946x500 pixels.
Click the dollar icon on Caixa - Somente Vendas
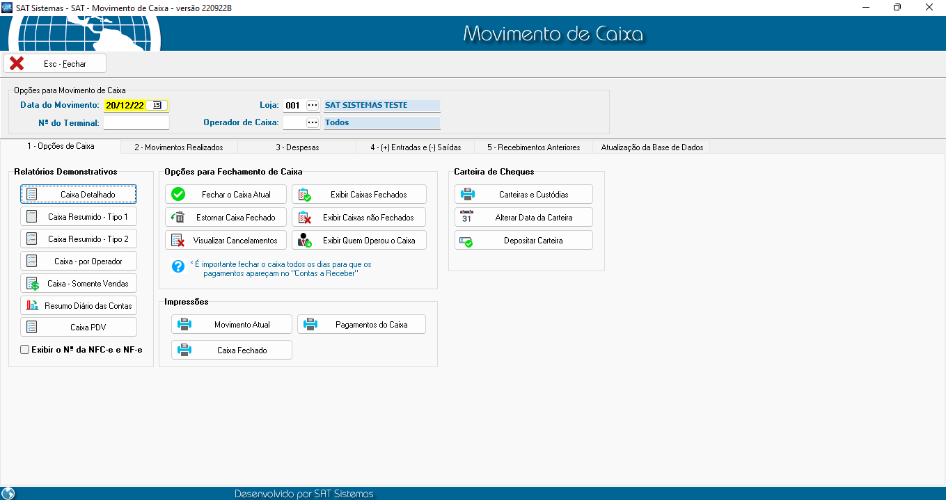(x=32, y=284)
